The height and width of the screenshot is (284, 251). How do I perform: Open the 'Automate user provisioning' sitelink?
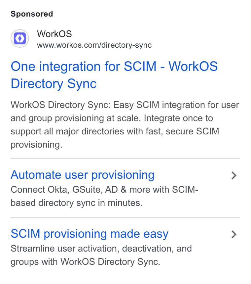tap(83, 175)
